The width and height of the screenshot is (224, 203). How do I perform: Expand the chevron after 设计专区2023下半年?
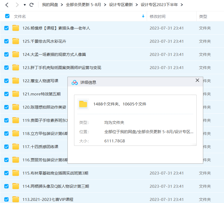[x=182, y=5]
